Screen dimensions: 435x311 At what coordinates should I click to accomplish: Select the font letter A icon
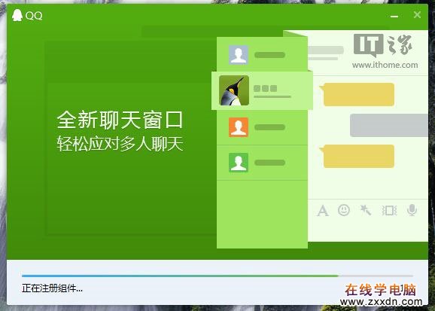(x=323, y=211)
